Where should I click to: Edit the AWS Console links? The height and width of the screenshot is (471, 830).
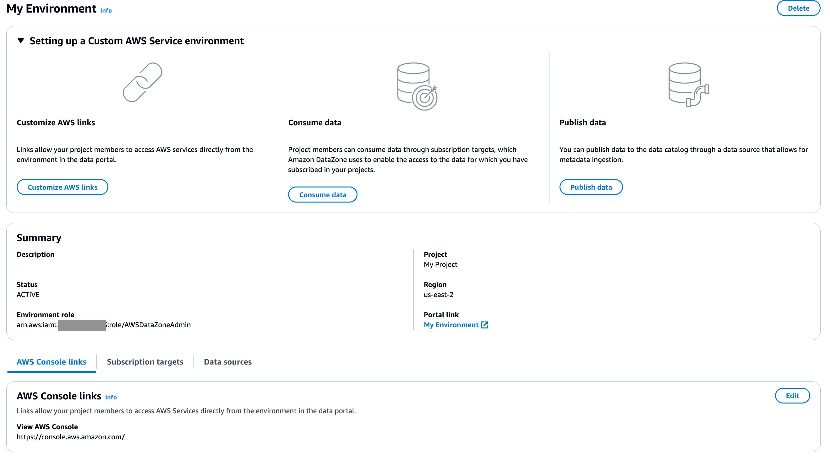click(x=792, y=396)
